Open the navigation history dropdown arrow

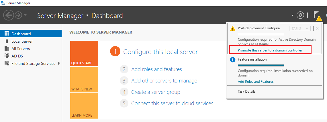click(25, 15)
